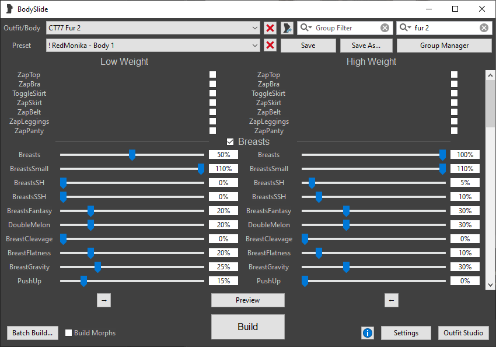
Task: Open the Preset dropdown
Action: (x=153, y=46)
